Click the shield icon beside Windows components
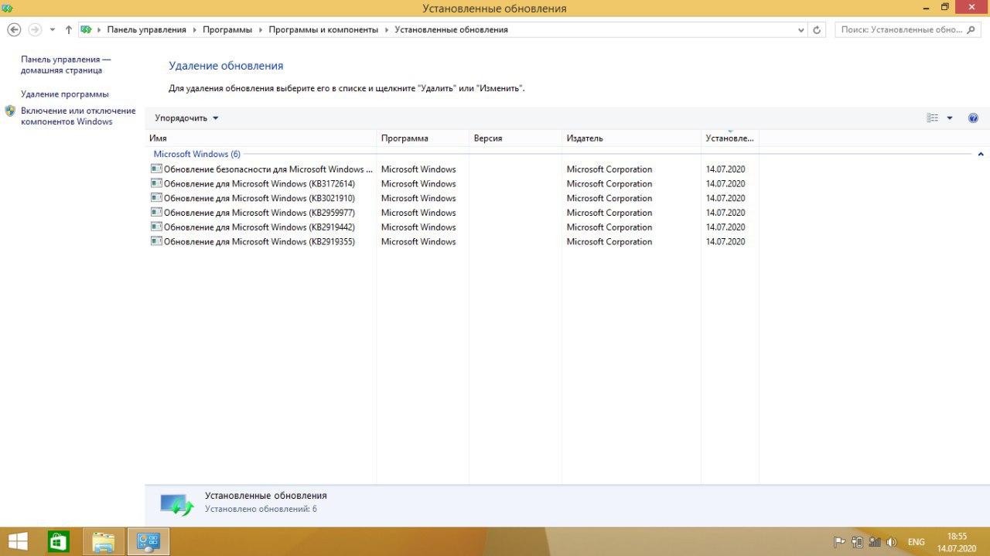 tap(10, 111)
